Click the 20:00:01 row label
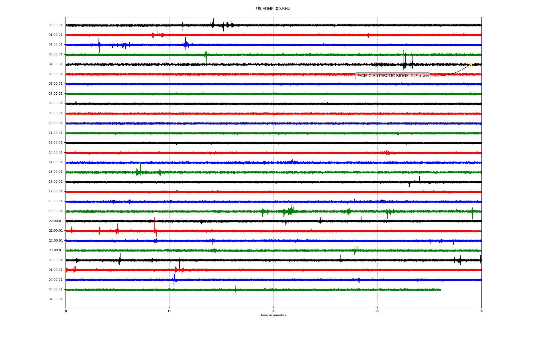 [x=56, y=221]
